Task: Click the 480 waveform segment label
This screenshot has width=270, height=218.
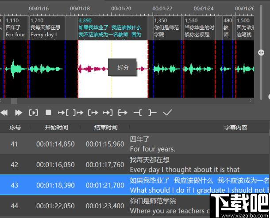Action: (x=228, y=27)
